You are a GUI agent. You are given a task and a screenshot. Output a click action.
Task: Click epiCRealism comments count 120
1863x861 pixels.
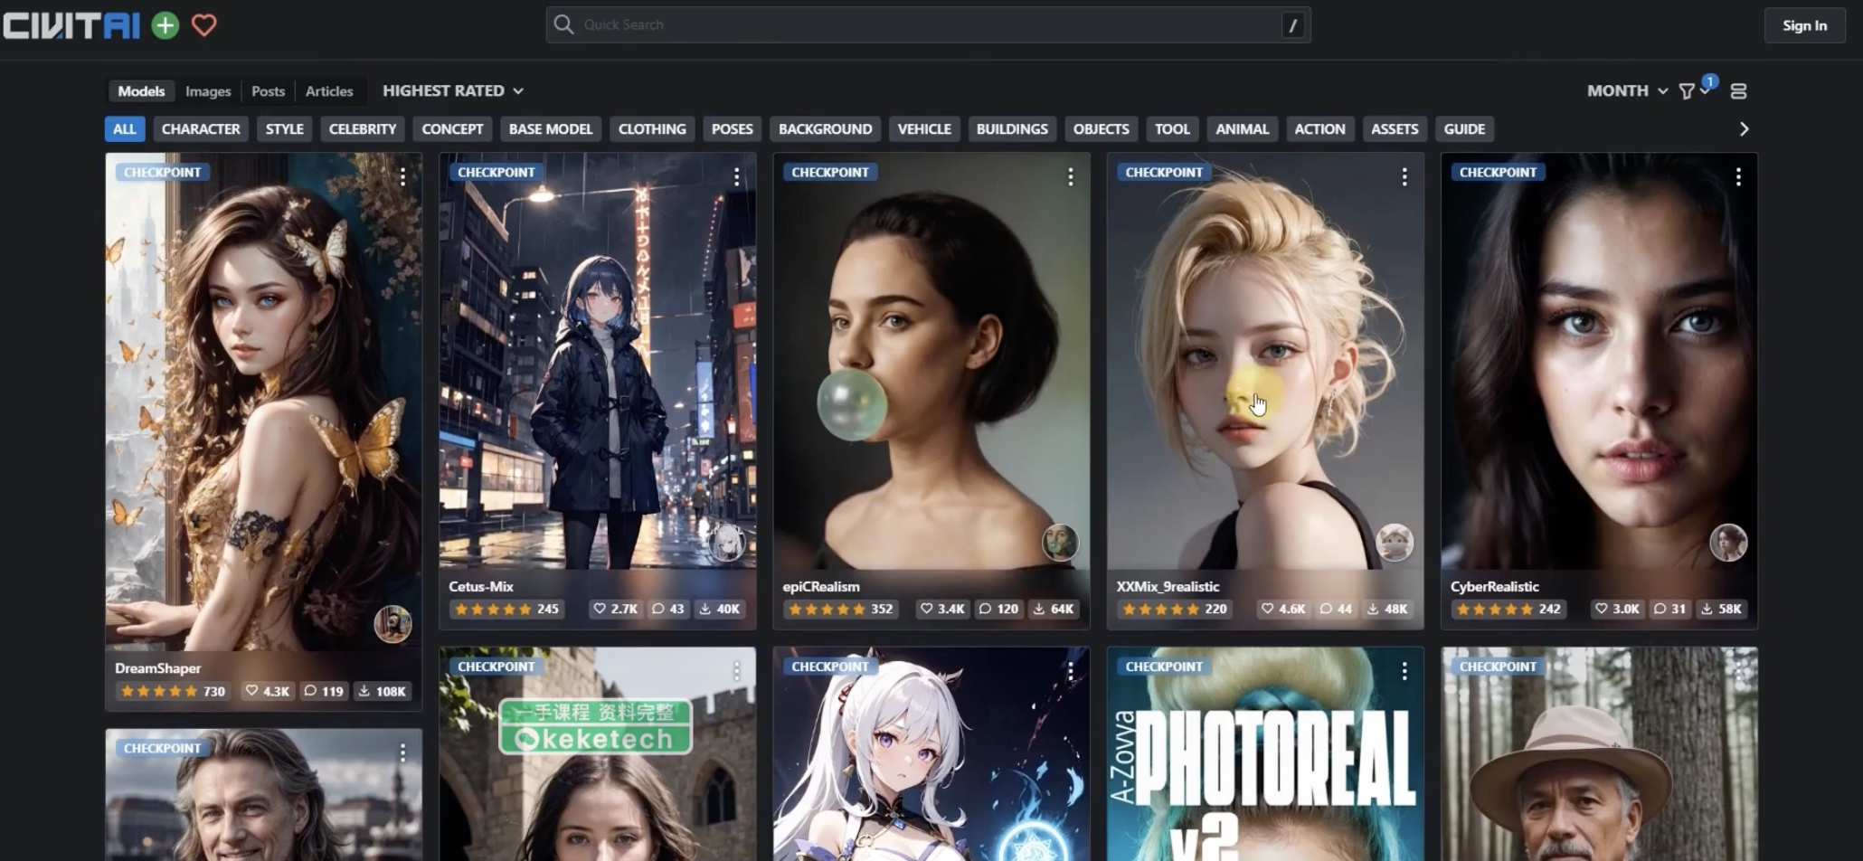click(x=998, y=610)
